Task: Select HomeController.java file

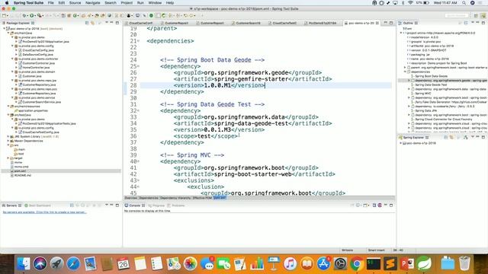Action: coord(36,68)
